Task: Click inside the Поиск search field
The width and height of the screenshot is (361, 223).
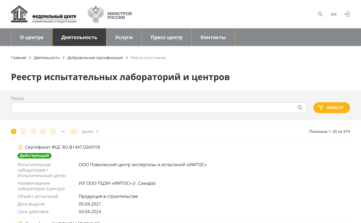Action: click(x=153, y=108)
